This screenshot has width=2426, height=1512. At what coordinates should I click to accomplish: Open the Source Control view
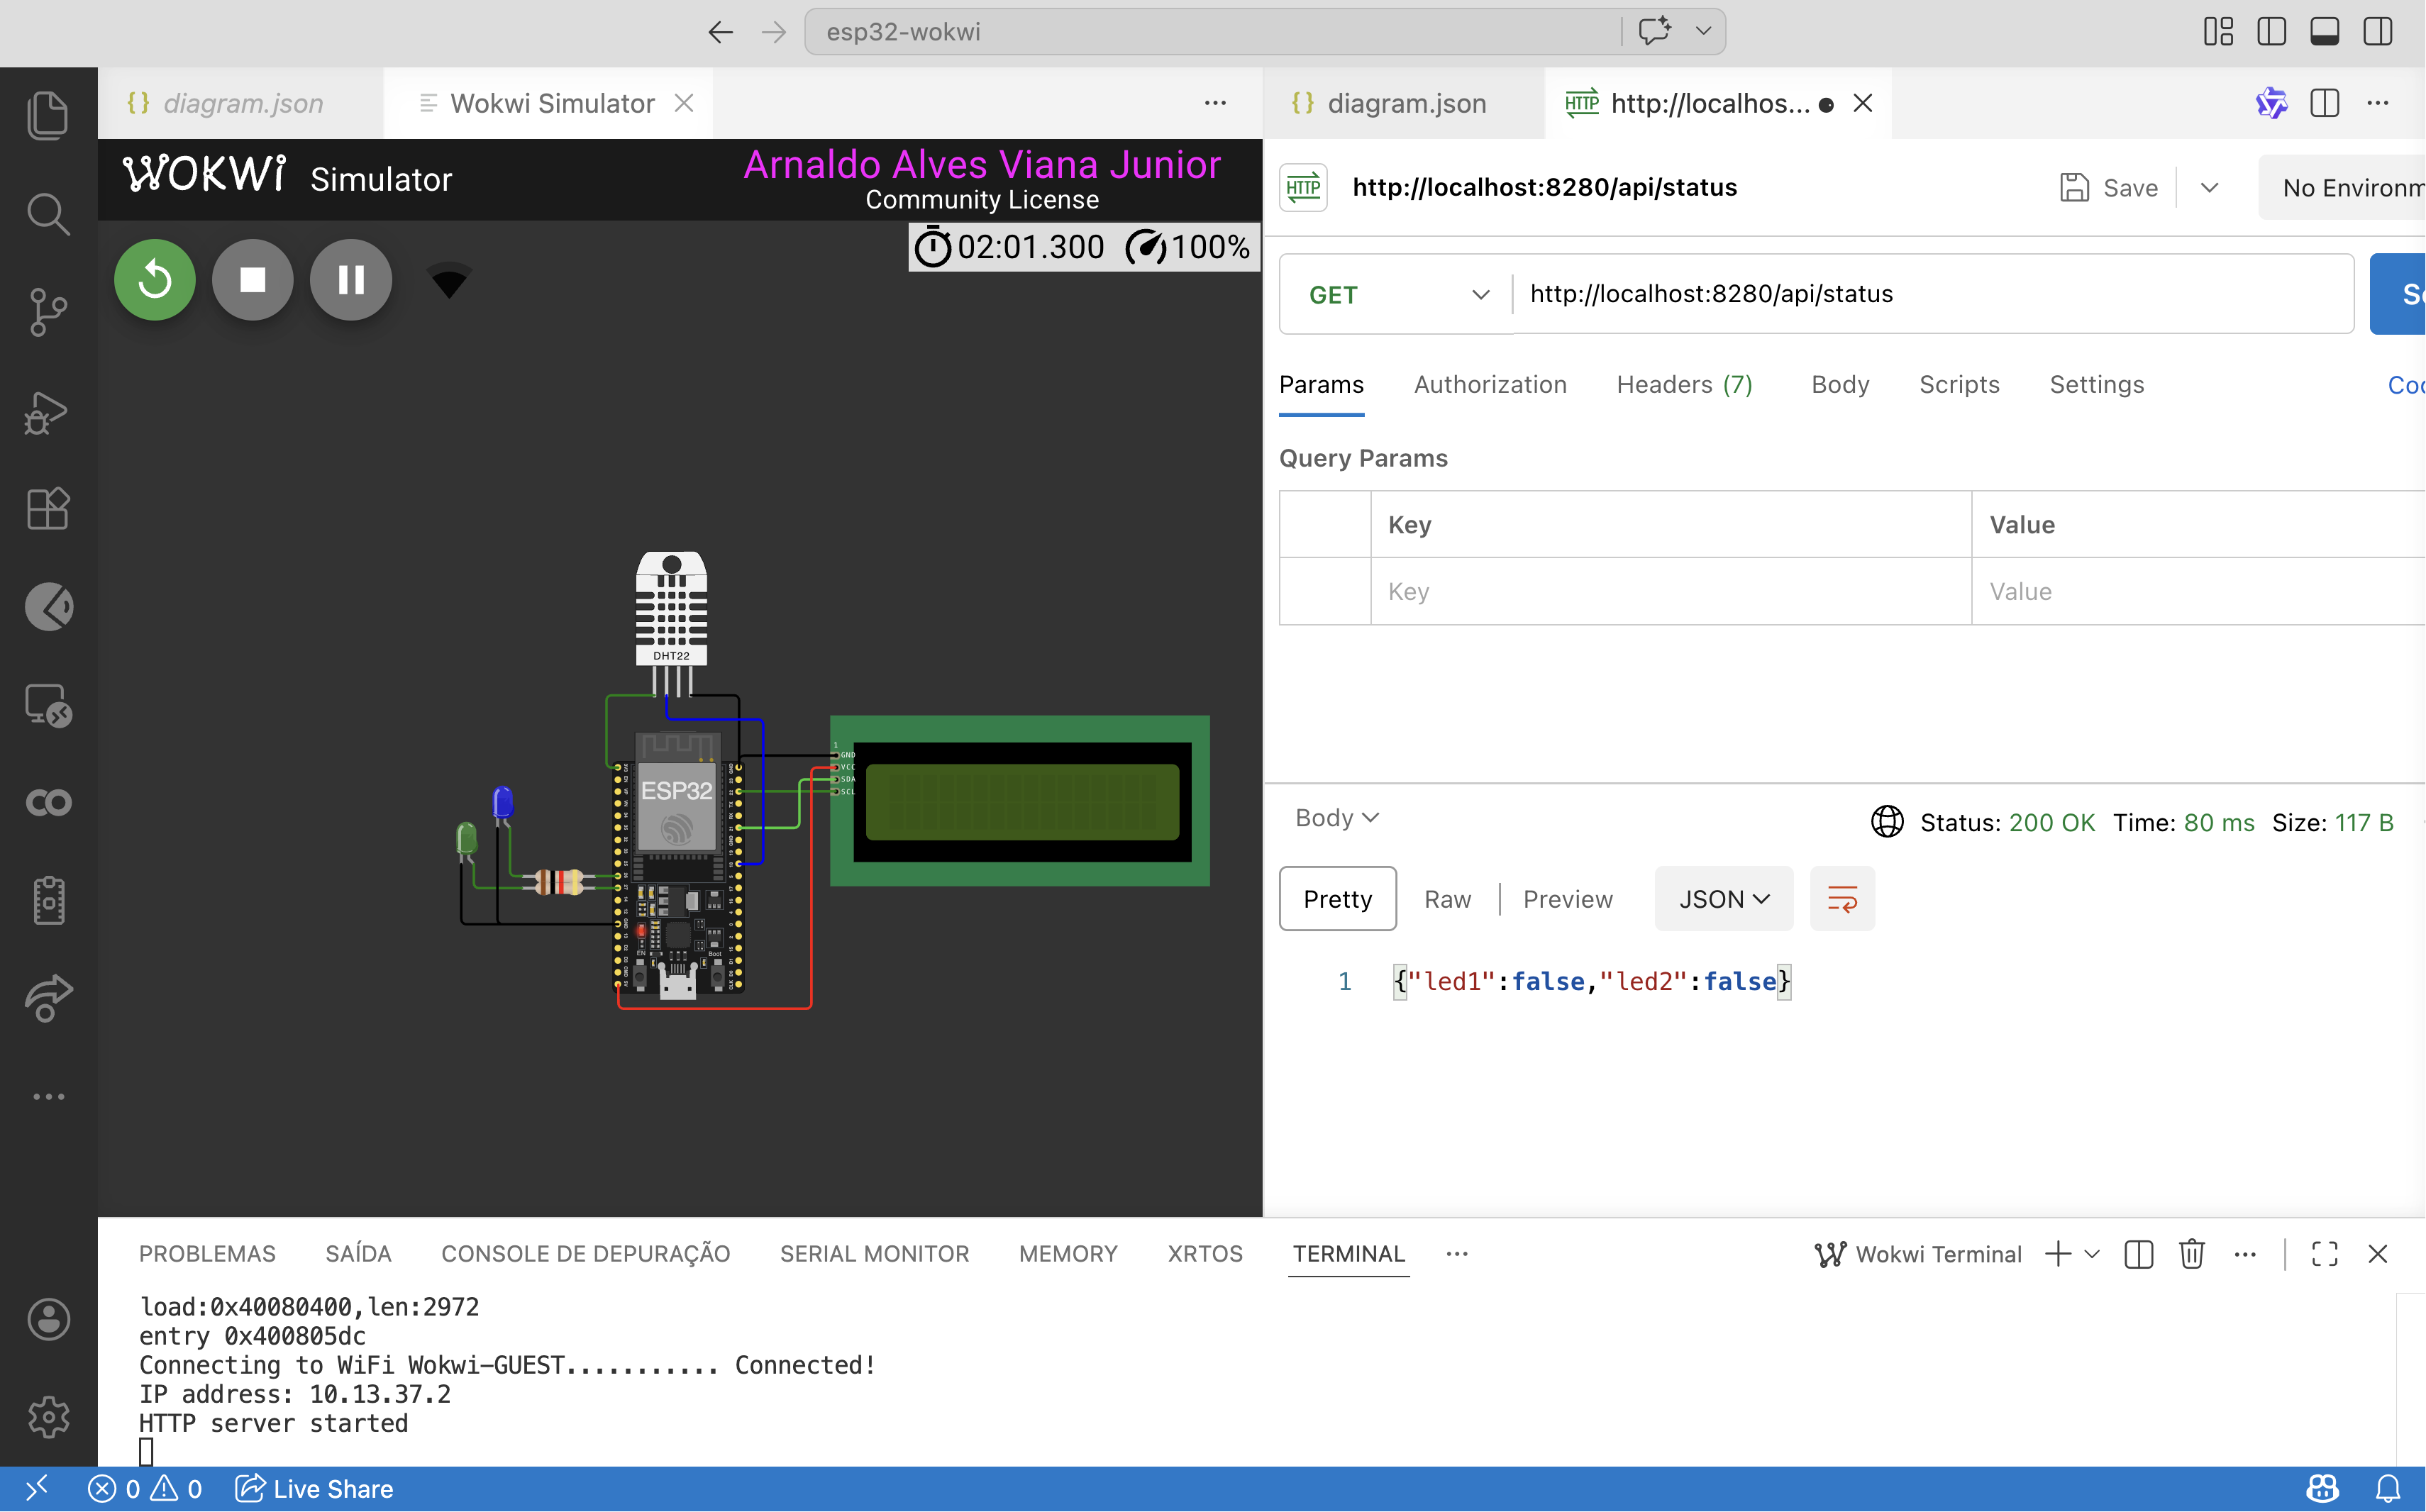48,312
